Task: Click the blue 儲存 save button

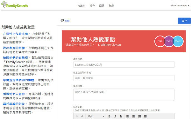Action: 184,21
